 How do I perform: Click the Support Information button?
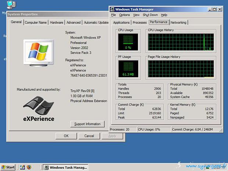click(88, 124)
